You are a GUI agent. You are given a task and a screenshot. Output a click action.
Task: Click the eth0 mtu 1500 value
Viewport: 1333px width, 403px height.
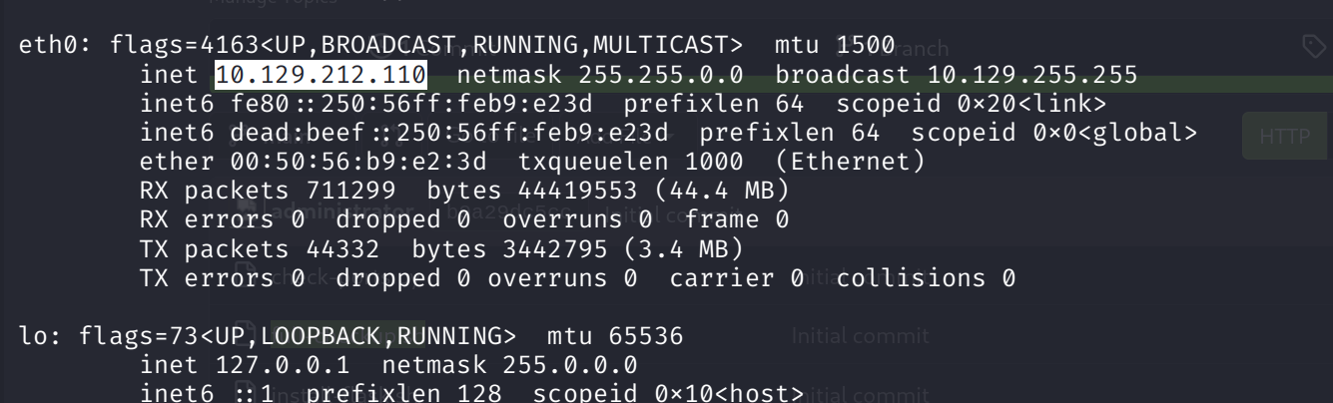[x=867, y=45]
